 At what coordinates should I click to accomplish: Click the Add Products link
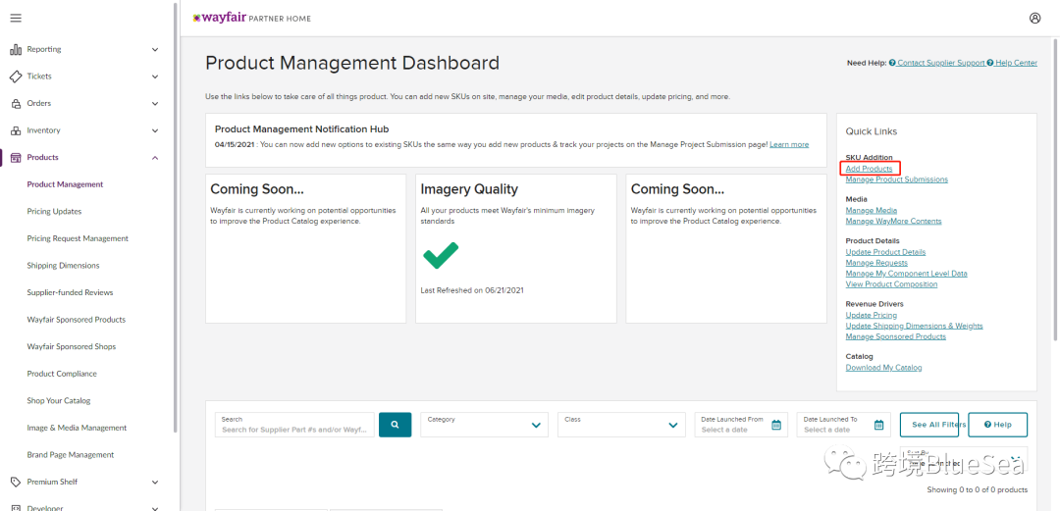869,169
